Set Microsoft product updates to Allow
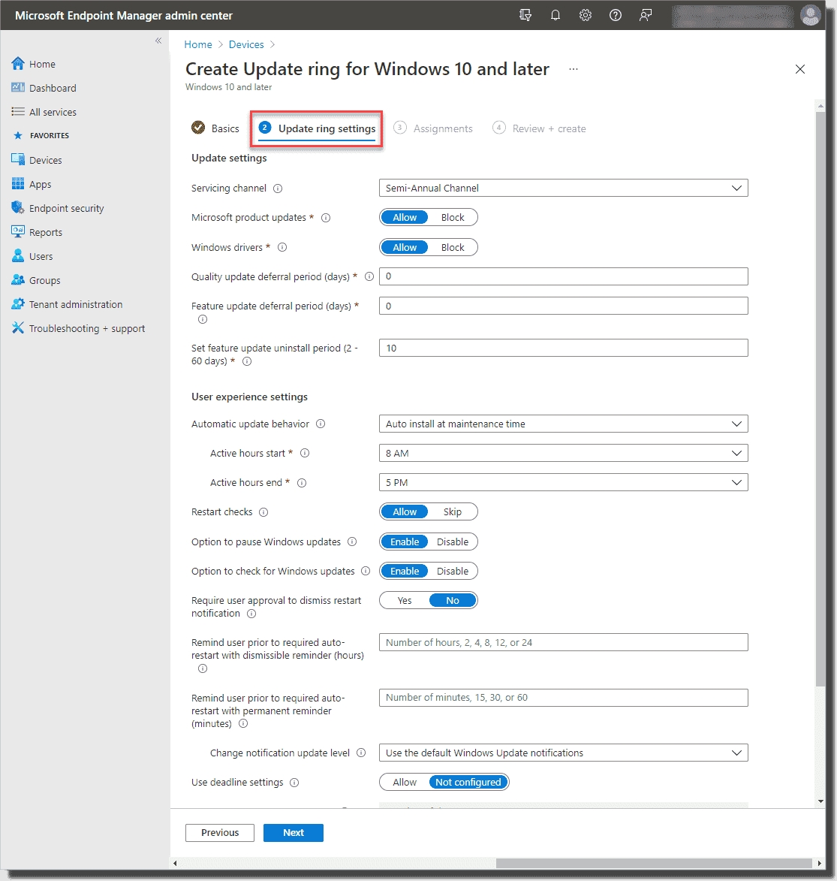 tap(405, 218)
